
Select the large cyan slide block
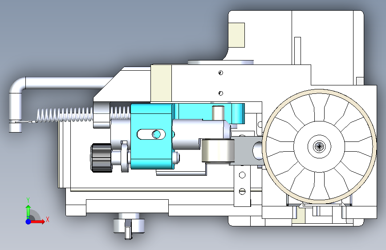(x=152, y=136)
